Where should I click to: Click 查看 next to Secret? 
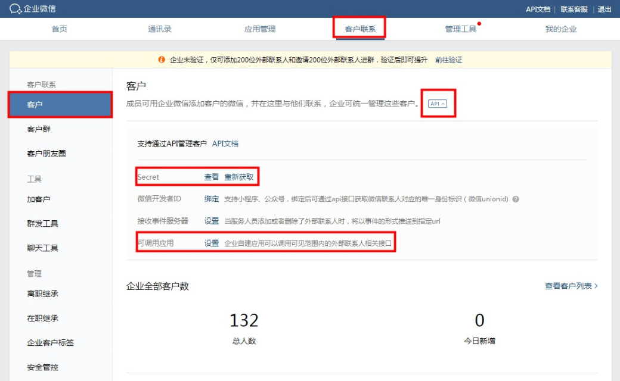(212, 177)
